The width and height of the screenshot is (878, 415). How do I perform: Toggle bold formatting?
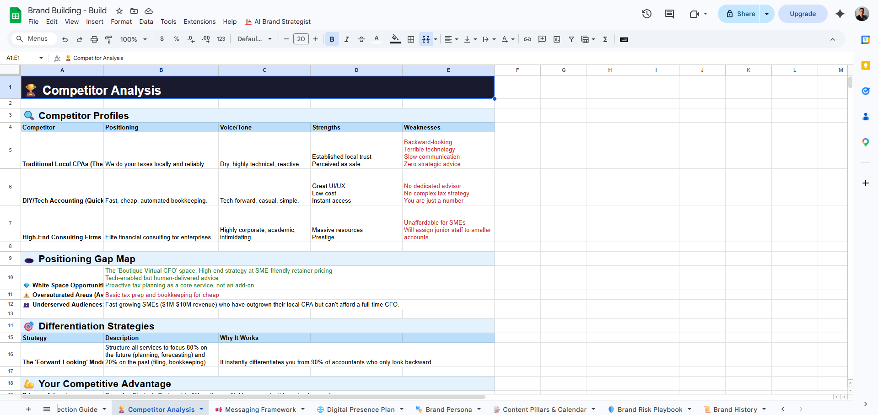tap(332, 39)
